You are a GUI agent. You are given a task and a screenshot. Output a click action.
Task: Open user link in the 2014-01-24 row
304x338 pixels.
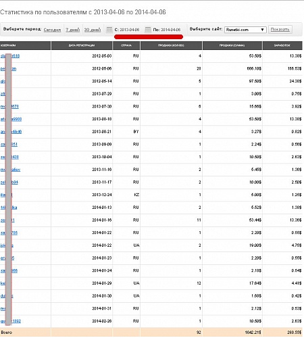point(9,270)
